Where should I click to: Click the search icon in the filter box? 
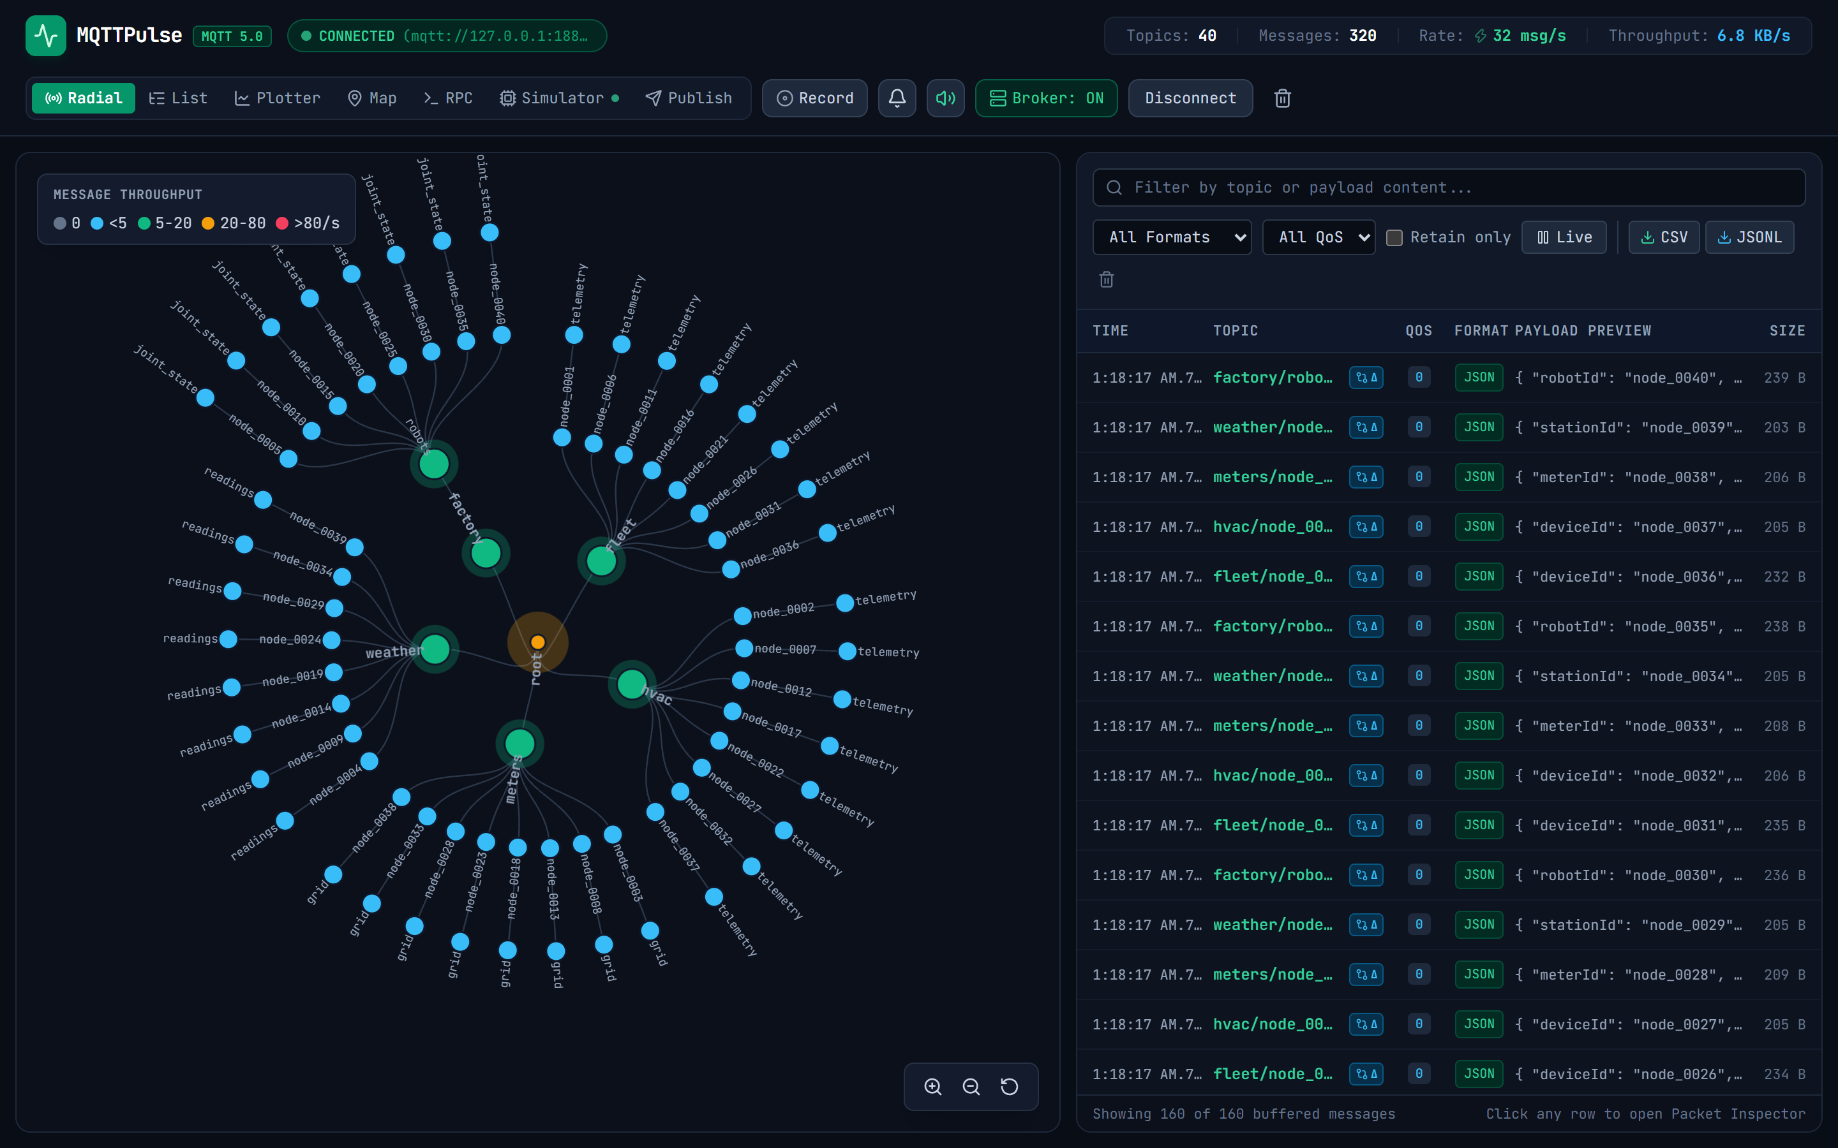[x=1114, y=188]
